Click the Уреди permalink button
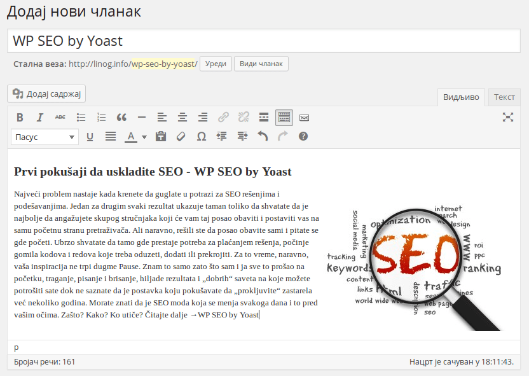The height and width of the screenshot is (376, 529). pos(216,64)
